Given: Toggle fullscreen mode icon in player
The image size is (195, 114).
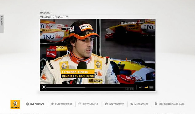Looking at the screenshot, I should click(151, 87).
